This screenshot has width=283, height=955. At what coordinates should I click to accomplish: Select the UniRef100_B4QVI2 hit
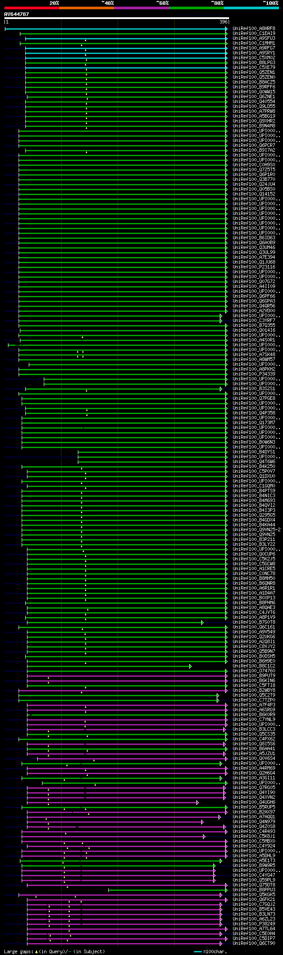coord(254,506)
